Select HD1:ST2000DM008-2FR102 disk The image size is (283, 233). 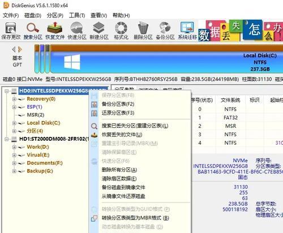coord(54,139)
